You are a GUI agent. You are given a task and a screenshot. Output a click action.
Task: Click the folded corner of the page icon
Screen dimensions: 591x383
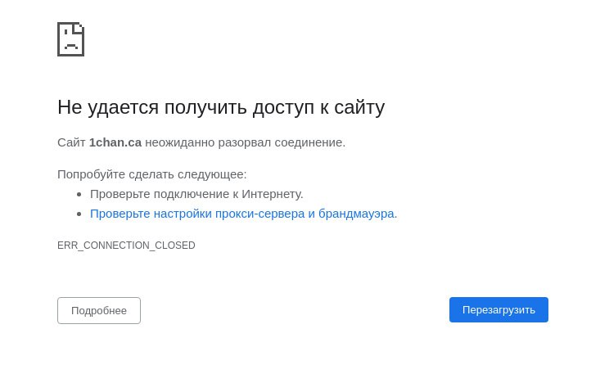pyautogui.click(x=80, y=26)
